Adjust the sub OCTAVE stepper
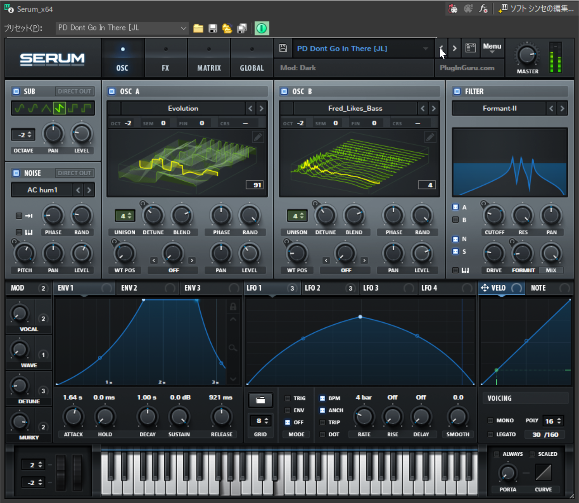This screenshot has height=503, width=579. 23,135
